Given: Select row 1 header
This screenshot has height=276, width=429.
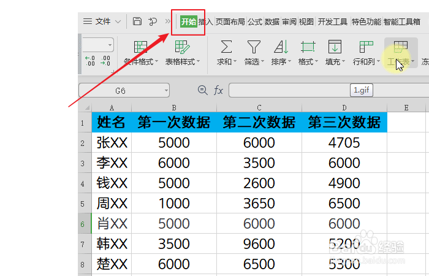Looking at the screenshot, I should (85, 123).
